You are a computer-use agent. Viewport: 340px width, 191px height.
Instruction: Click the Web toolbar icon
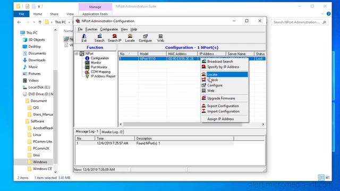point(160,38)
